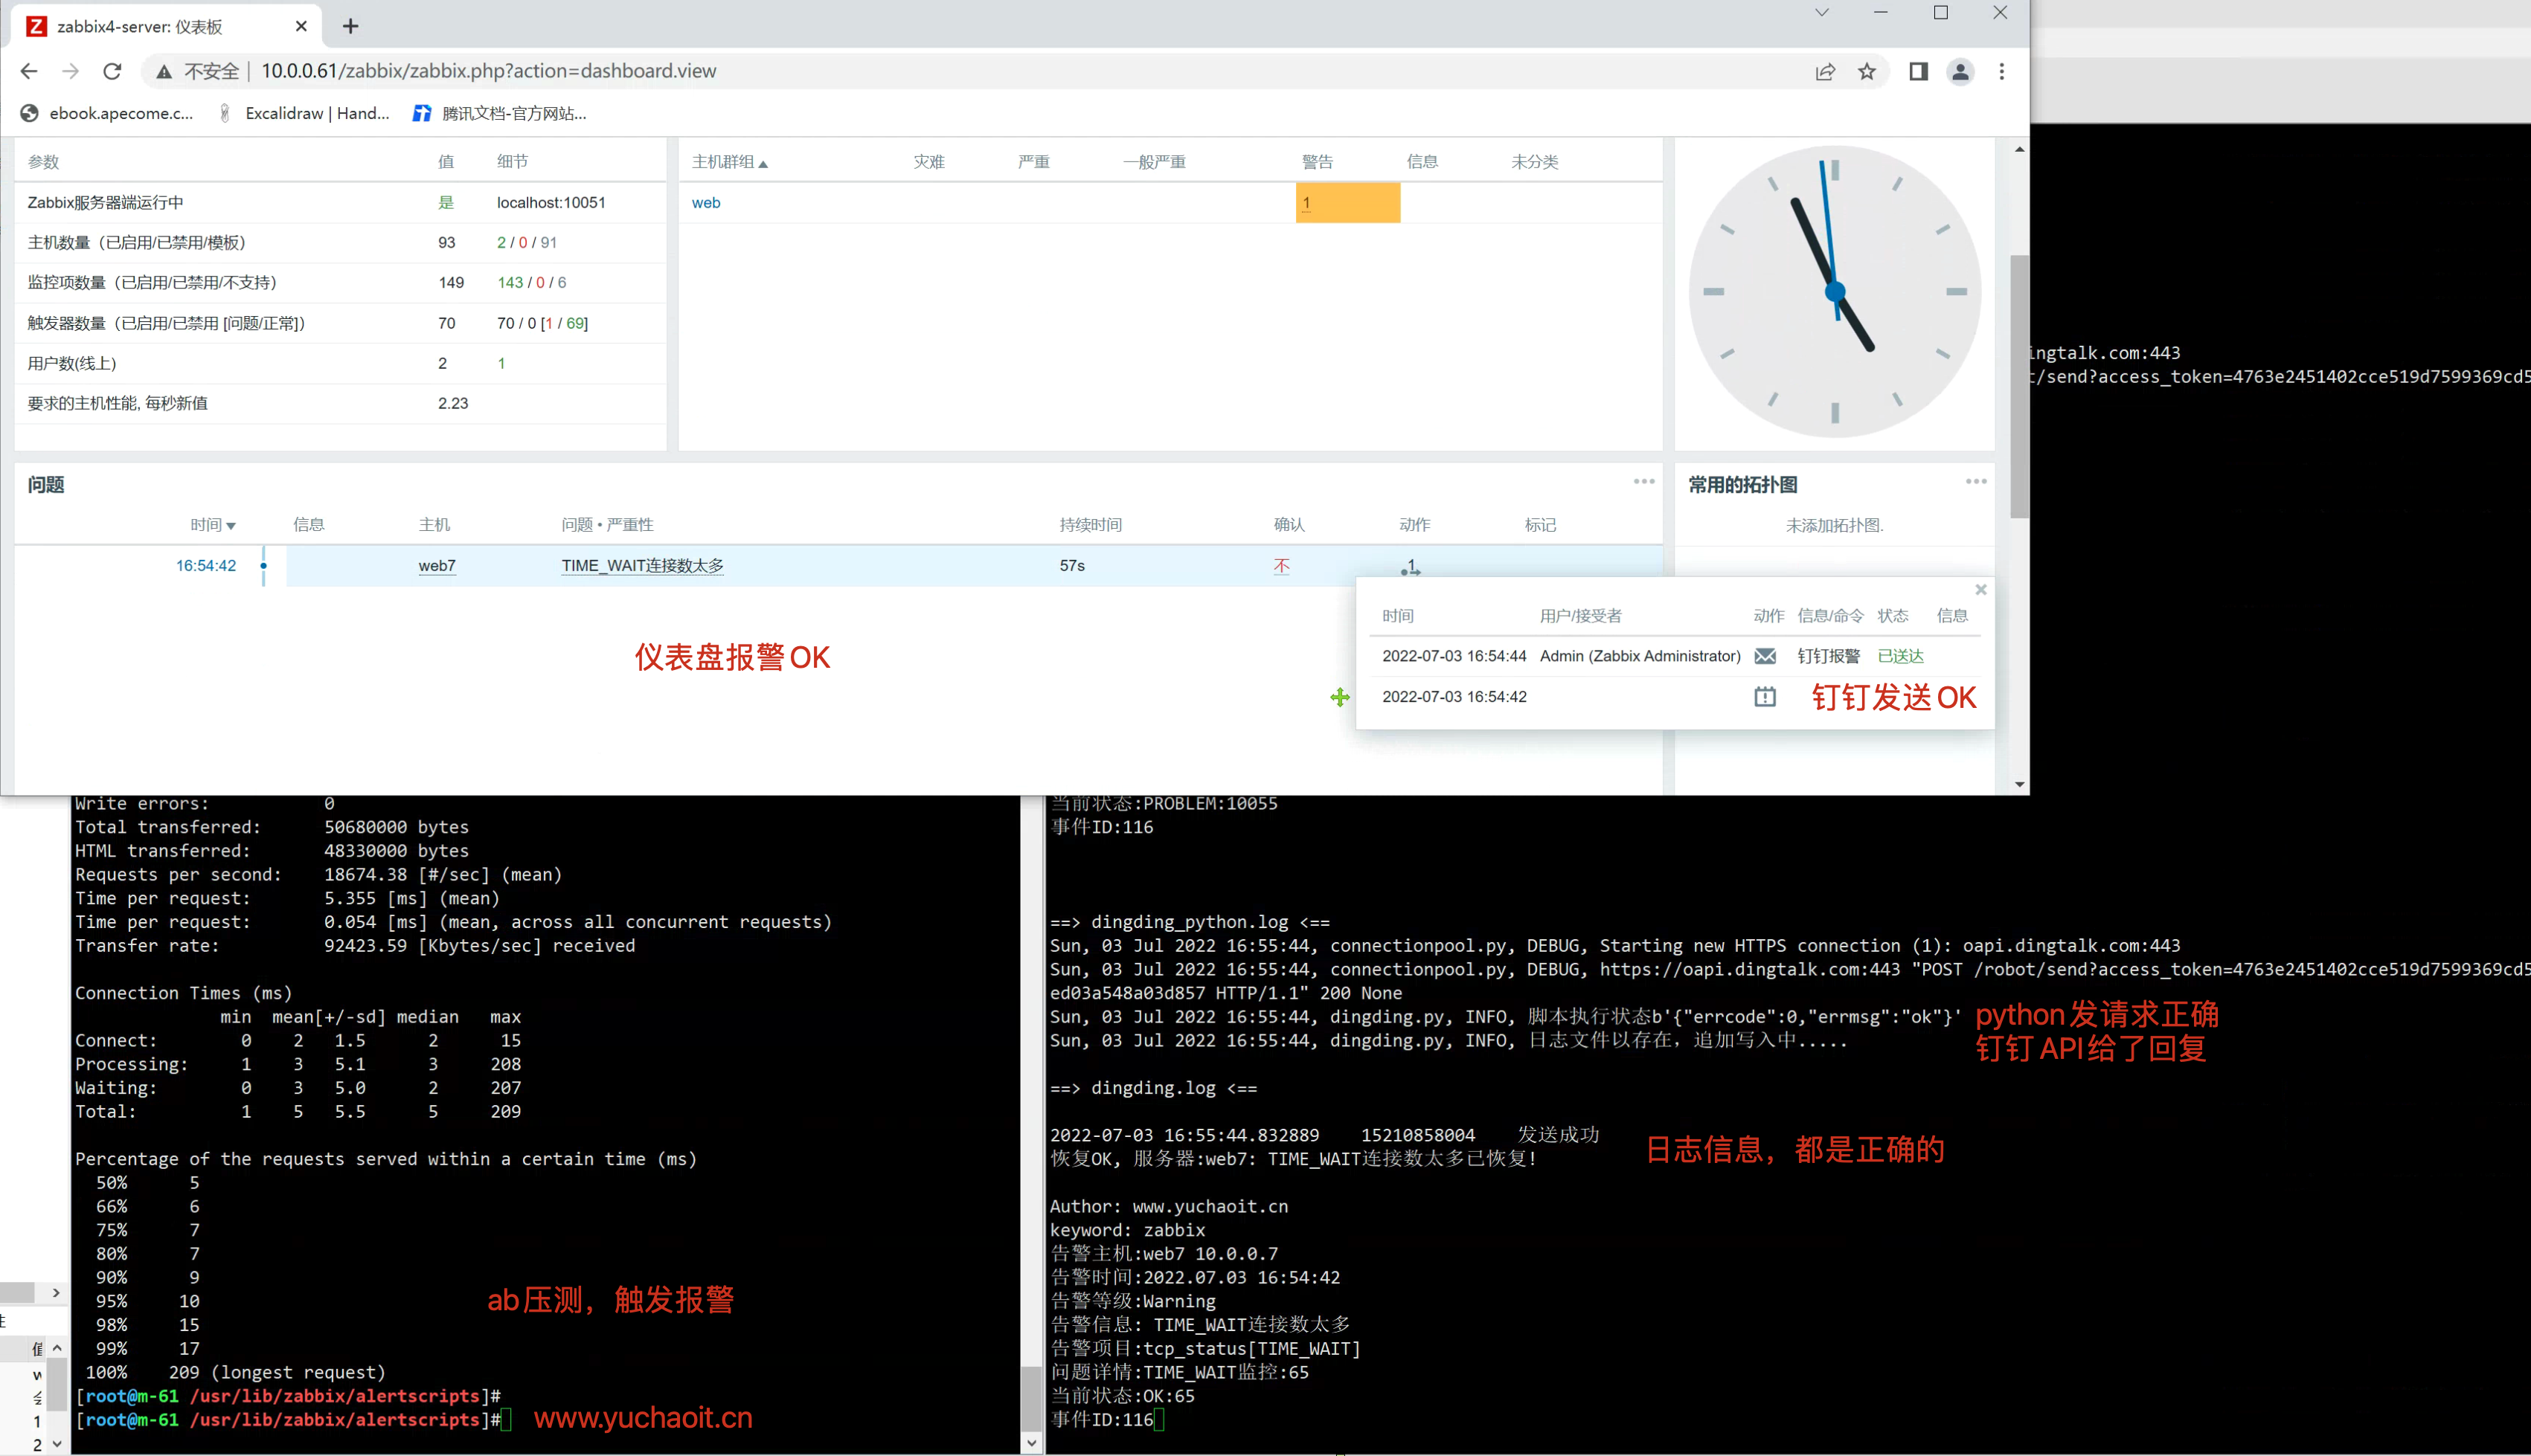Click the email envelope action icon
This screenshot has width=2531, height=1456.
1765,656
